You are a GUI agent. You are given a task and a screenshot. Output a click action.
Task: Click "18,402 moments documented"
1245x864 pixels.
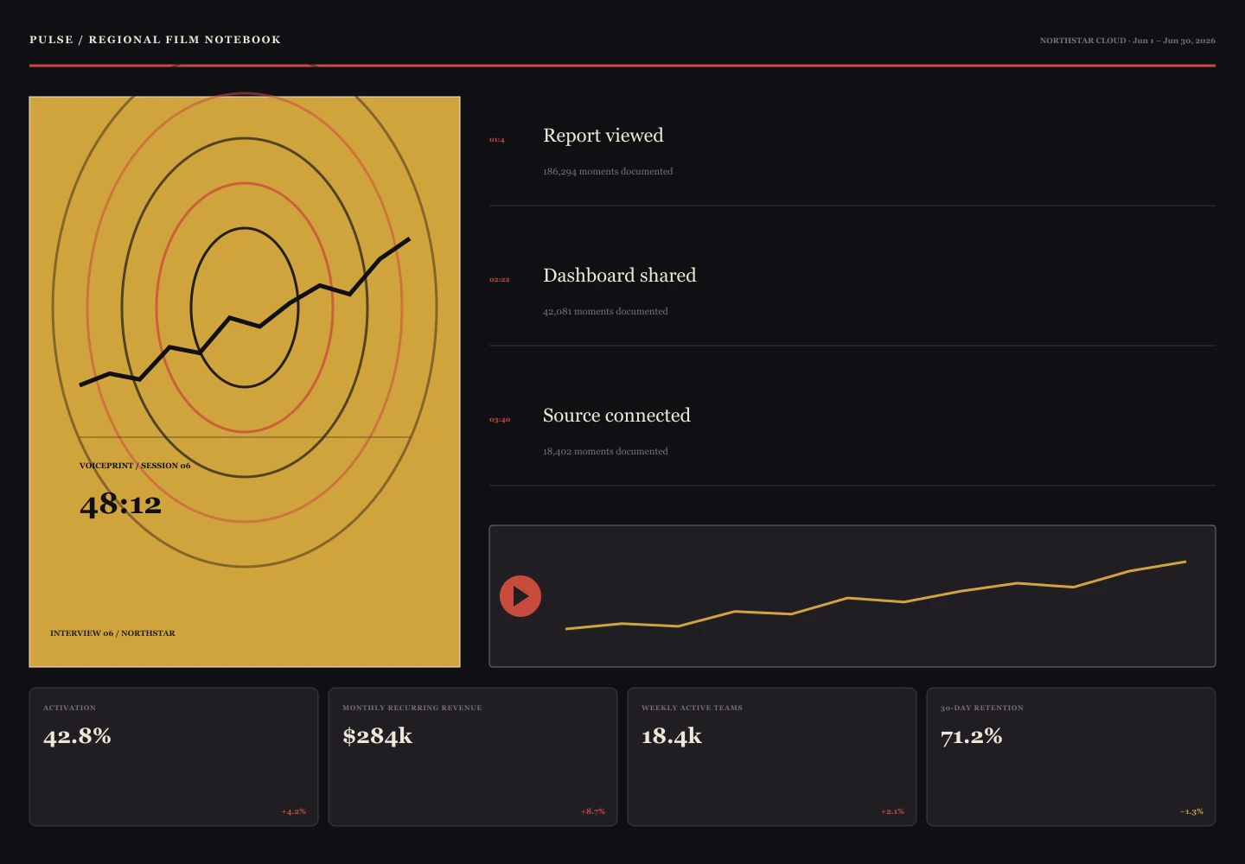tap(605, 451)
